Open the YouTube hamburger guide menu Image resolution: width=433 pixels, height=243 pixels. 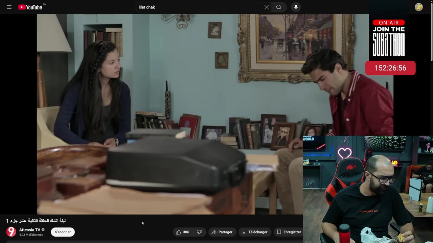tap(9, 7)
